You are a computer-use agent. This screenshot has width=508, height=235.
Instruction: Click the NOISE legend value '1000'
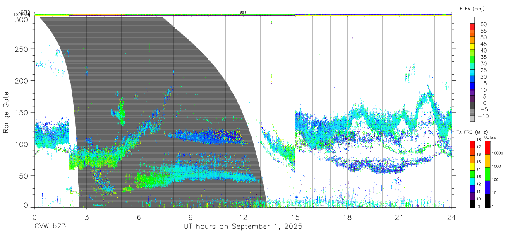pos(496,167)
